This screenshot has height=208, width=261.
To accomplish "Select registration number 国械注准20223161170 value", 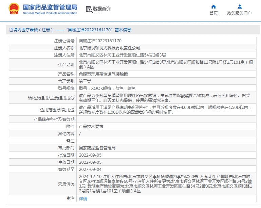I will (x=100, y=41).
